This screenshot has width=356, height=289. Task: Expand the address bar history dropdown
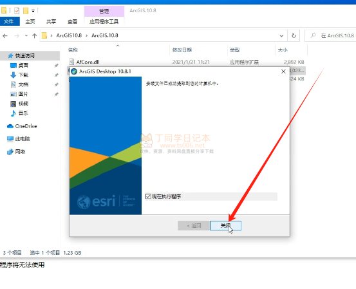[x=281, y=35]
